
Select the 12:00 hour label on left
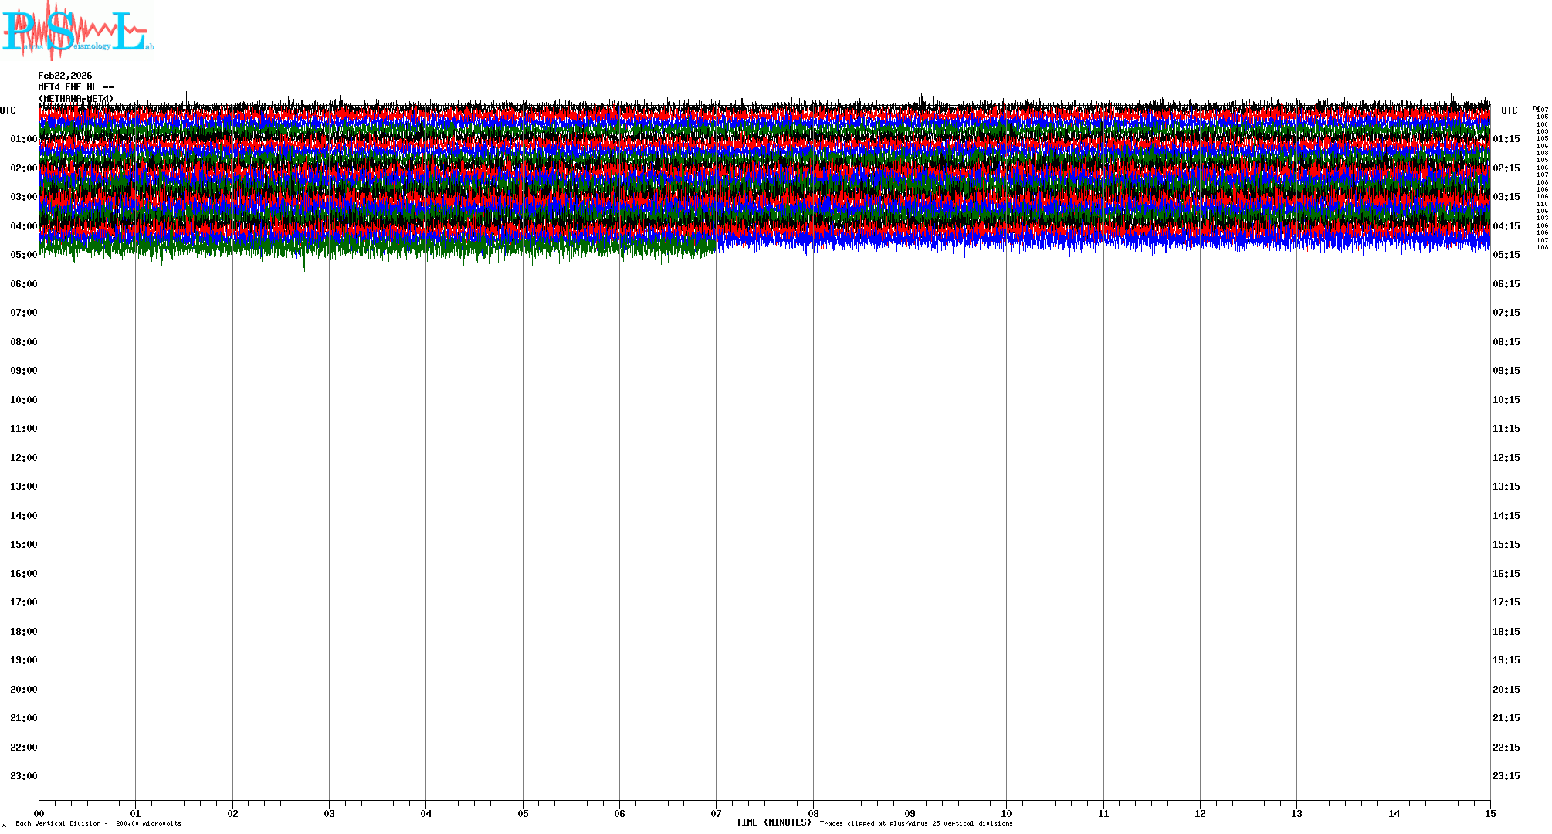pyautogui.click(x=23, y=458)
